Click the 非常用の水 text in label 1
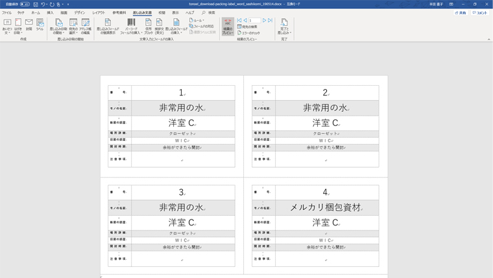The height and width of the screenshot is (278, 493). [180, 108]
